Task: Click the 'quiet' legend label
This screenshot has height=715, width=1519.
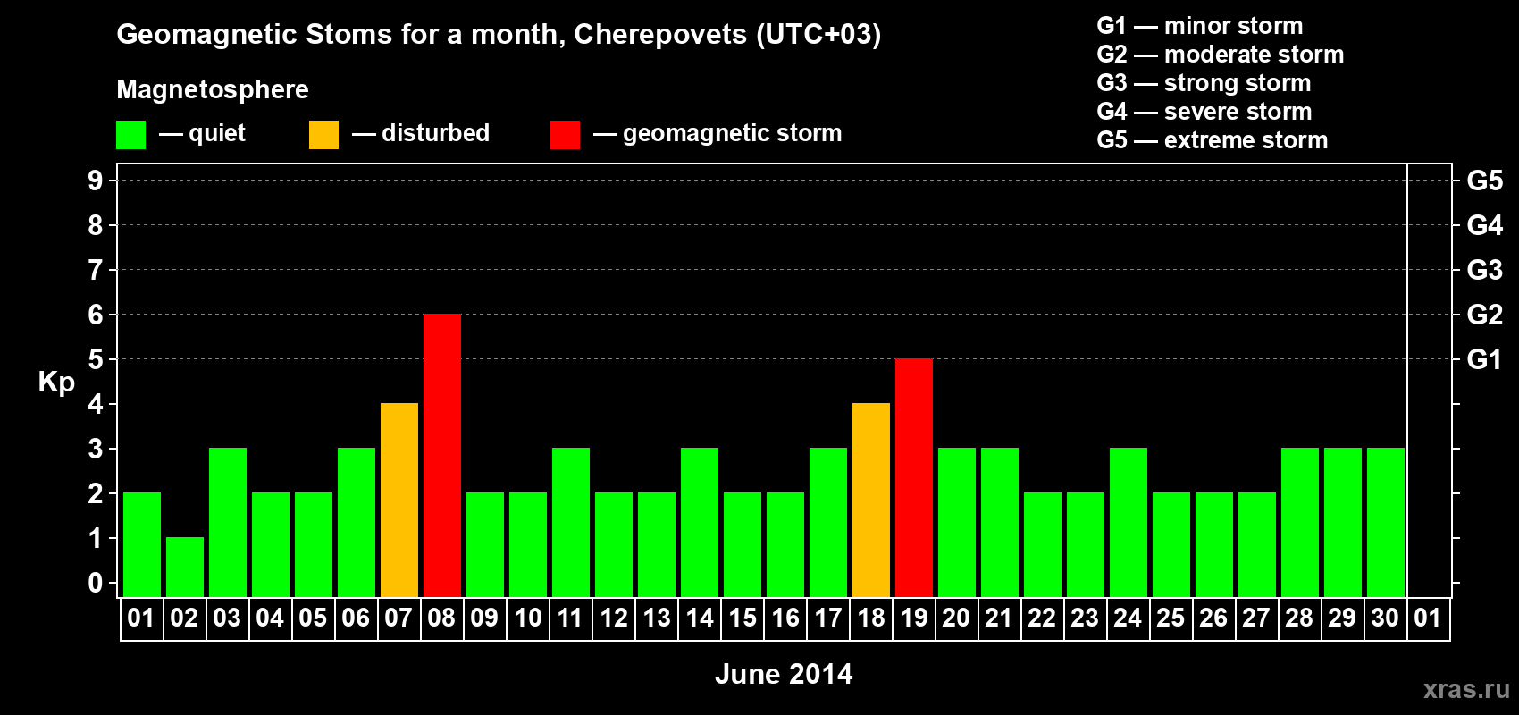Action: tap(217, 134)
